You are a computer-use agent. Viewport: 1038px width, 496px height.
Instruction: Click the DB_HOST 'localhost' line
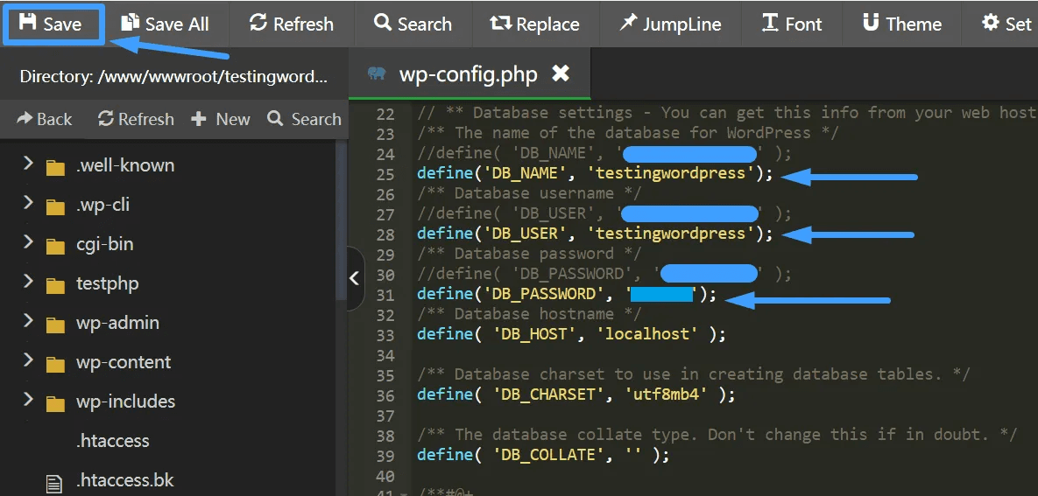[x=571, y=334]
